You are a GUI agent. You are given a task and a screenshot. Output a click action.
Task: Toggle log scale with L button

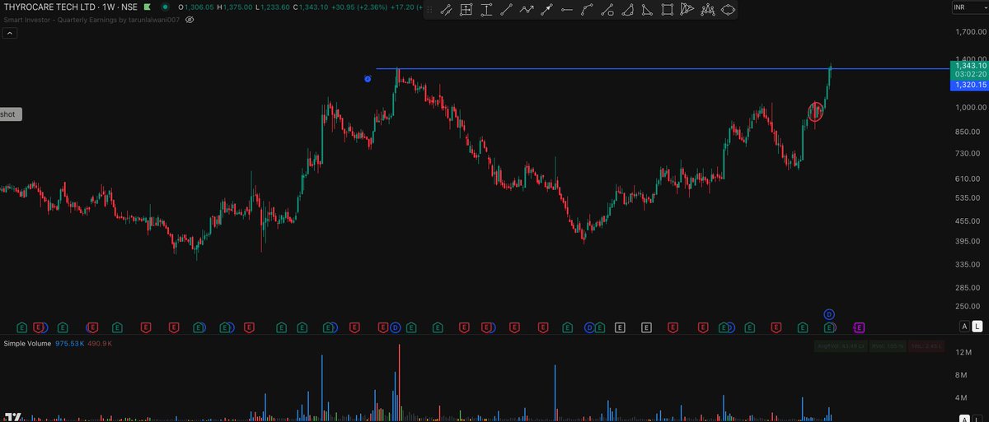pos(977,327)
